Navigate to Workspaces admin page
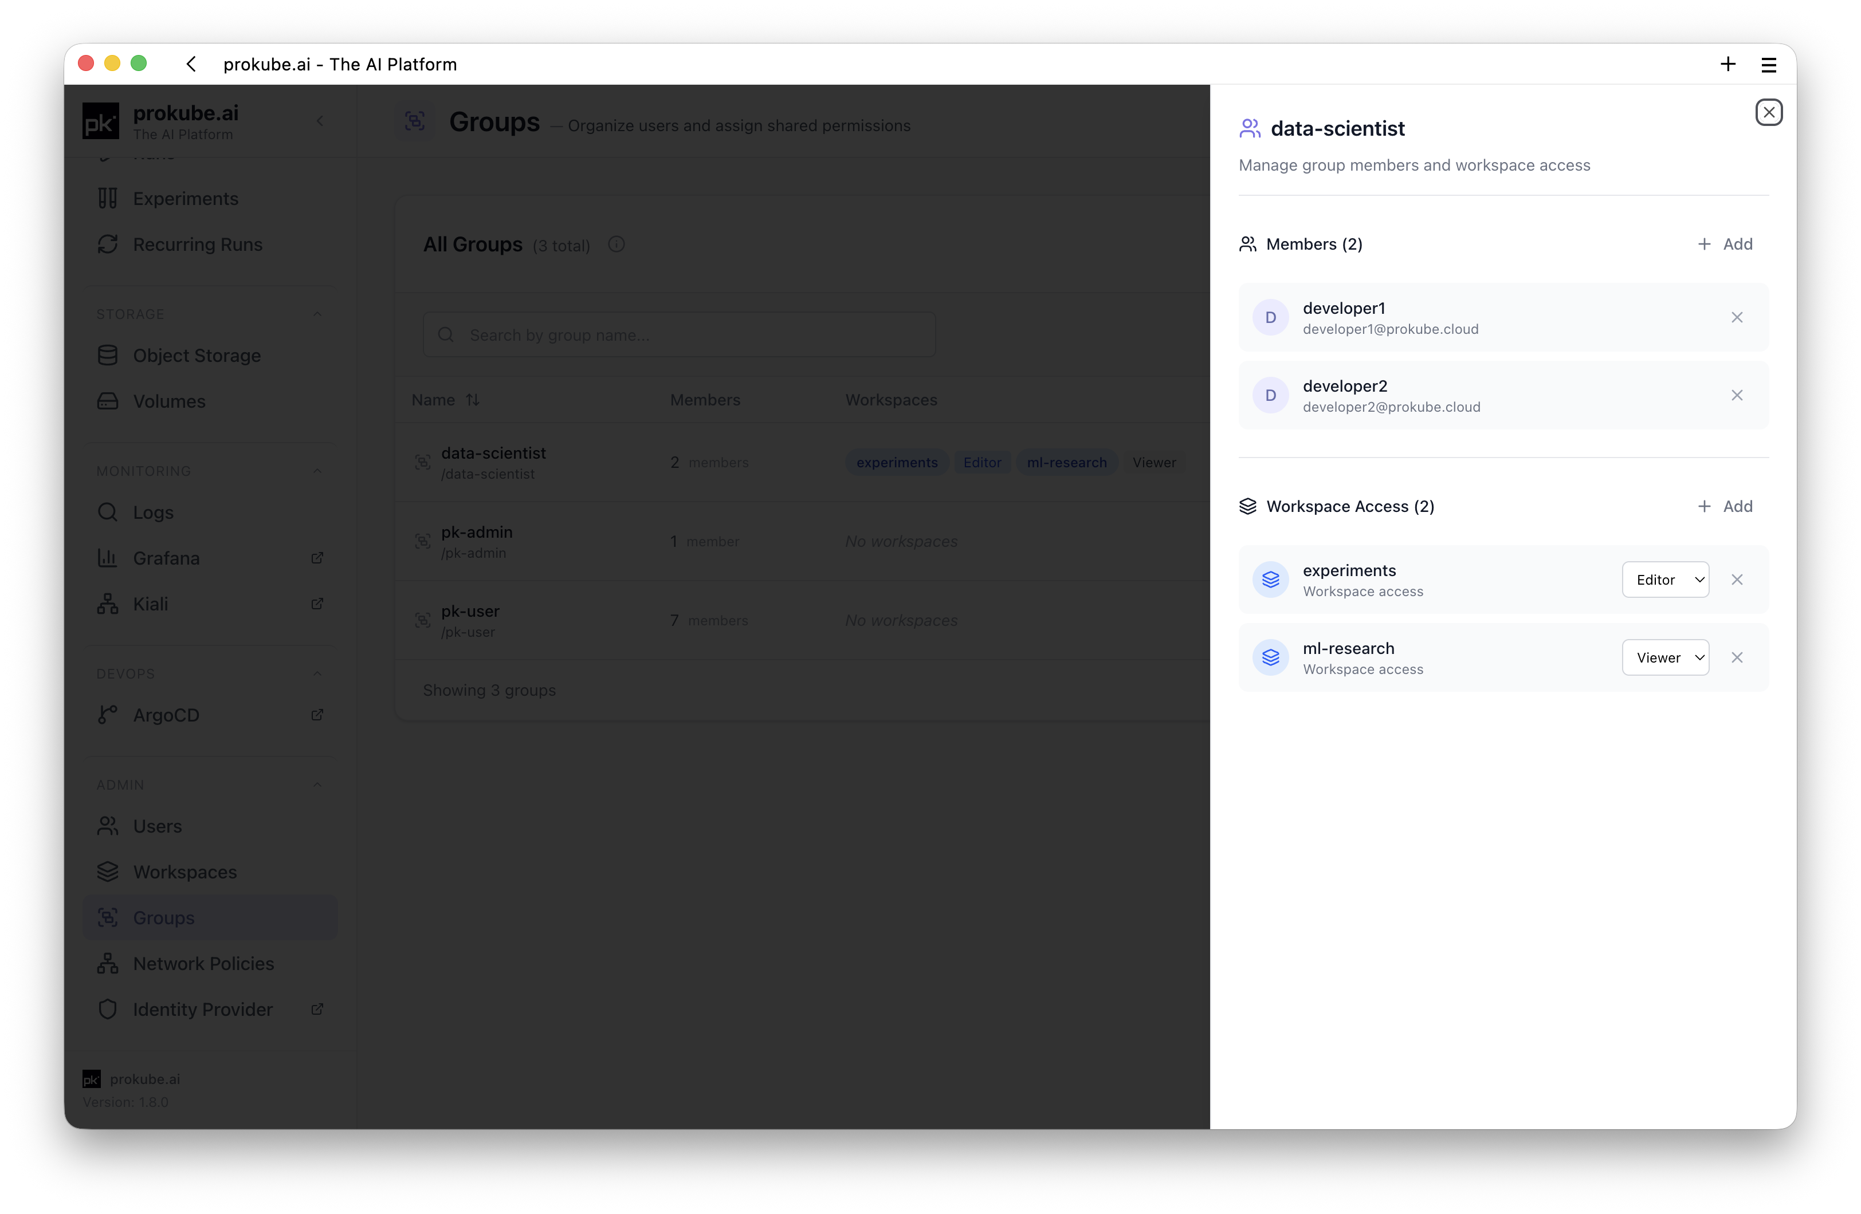 [210, 872]
